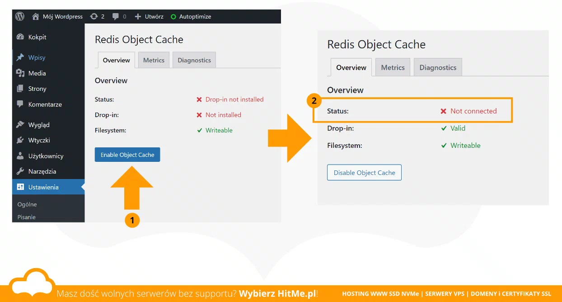The image size is (562, 302).
Task: Select the Overview tab in the left panel
Action: [117, 60]
